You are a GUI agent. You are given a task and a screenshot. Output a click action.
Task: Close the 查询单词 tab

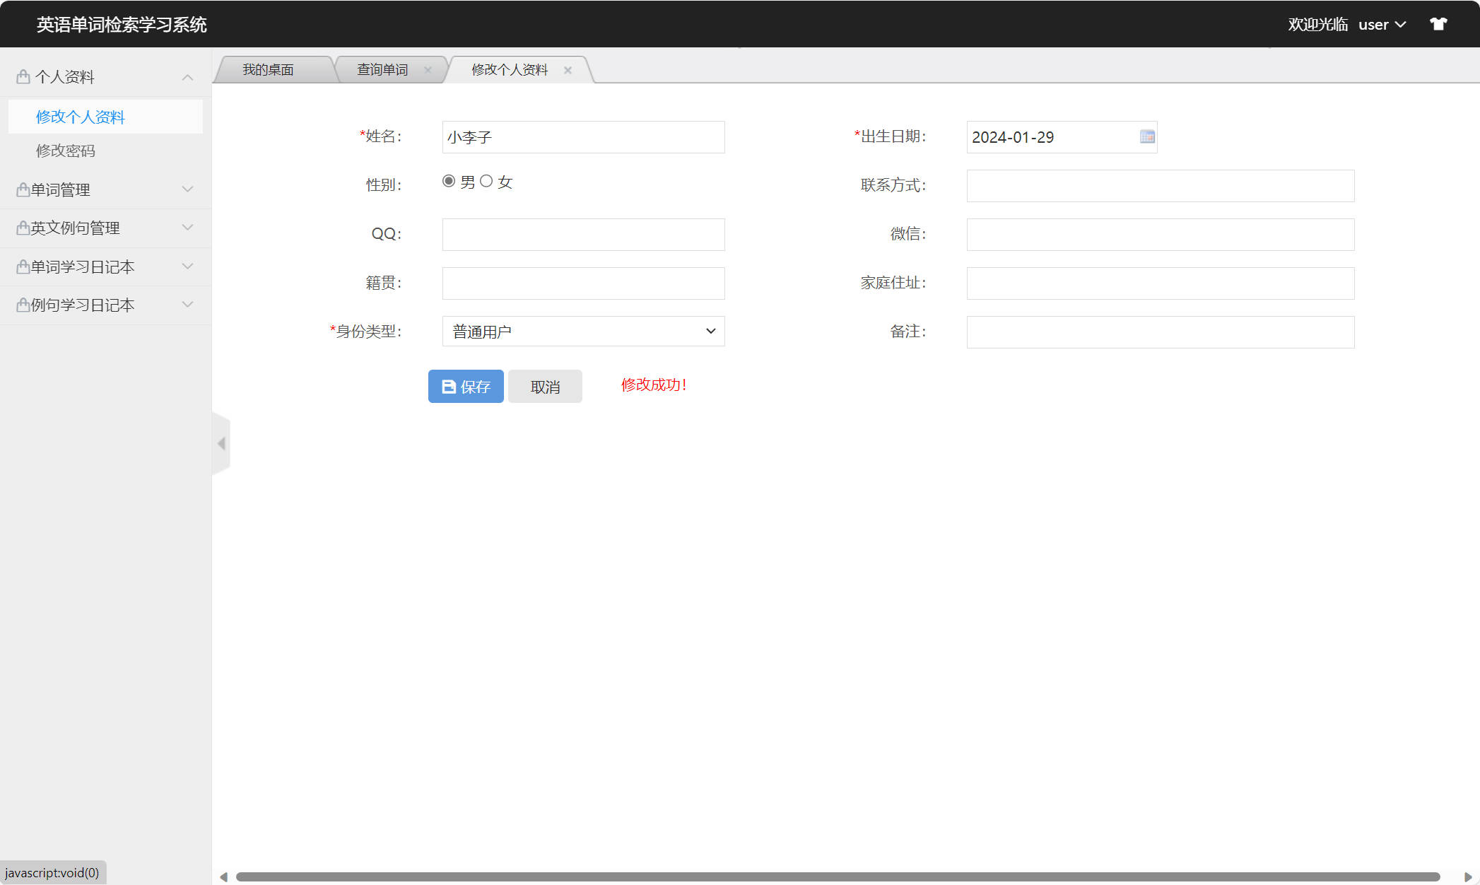tap(428, 69)
